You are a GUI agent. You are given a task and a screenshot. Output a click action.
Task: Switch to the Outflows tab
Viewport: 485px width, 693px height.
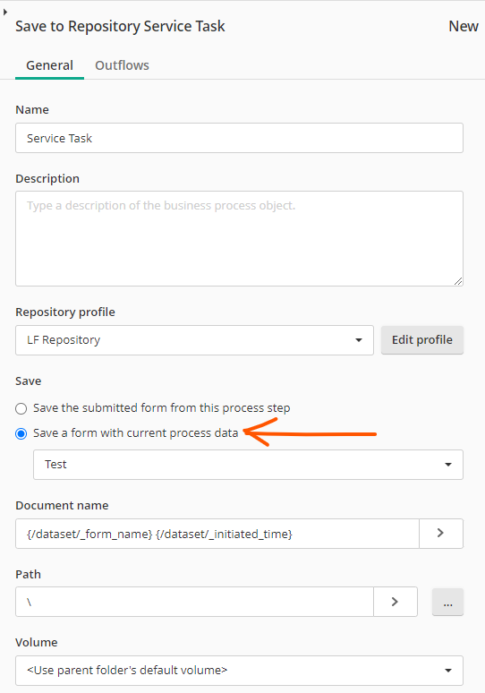click(x=122, y=65)
